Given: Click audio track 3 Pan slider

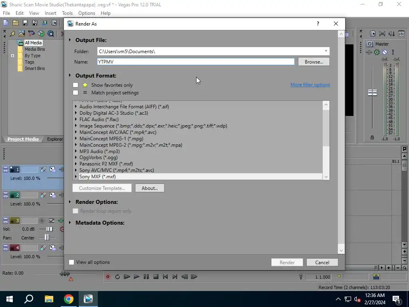Looking at the screenshot, I should click(x=47, y=237).
